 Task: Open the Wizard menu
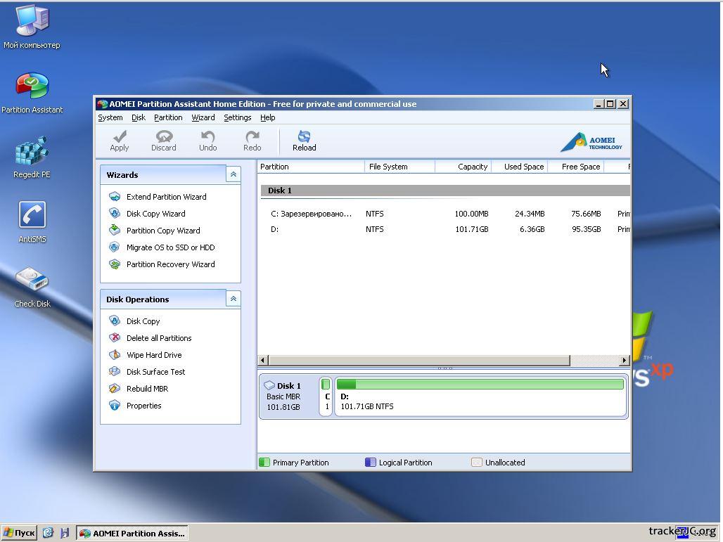click(x=203, y=117)
